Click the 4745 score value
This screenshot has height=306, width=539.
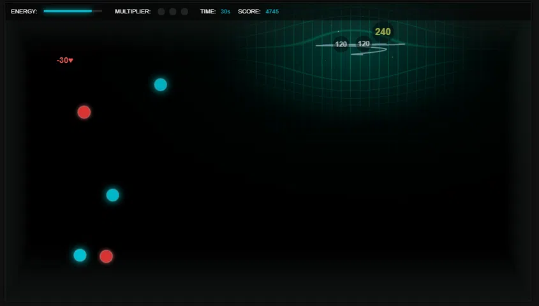click(x=272, y=11)
